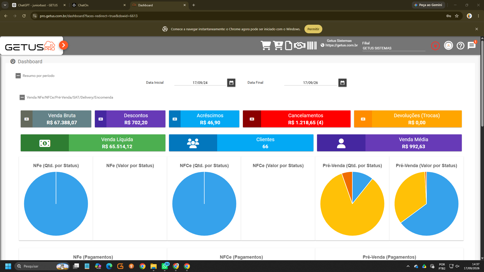Screen dimensions: 484x272
Task: Open WhatsApp from the taskbar
Action: pos(165,266)
